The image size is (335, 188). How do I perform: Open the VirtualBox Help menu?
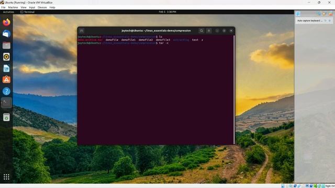[52, 7]
